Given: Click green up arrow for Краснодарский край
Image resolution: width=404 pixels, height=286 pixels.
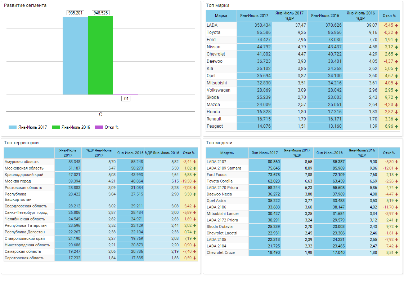Looking at the screenshot, I should [x=195, y=175].
